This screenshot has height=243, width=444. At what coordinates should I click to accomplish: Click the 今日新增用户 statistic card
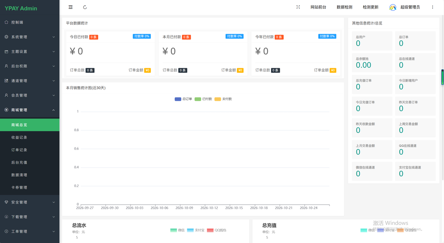coord(415,84)
